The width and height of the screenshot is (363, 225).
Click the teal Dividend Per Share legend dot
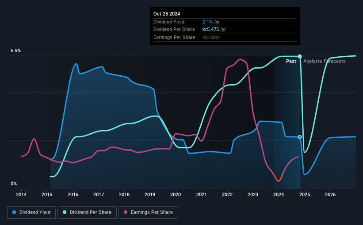tap(65, 212)
